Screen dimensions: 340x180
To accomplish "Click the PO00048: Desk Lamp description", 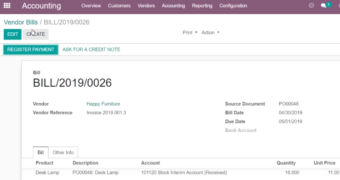I will click(x=96, y=173).
